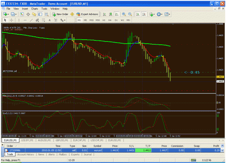The height and width of the screenshot is (163, 226).
Task: Open the Profiles dropdown
Action: (14, 14)
